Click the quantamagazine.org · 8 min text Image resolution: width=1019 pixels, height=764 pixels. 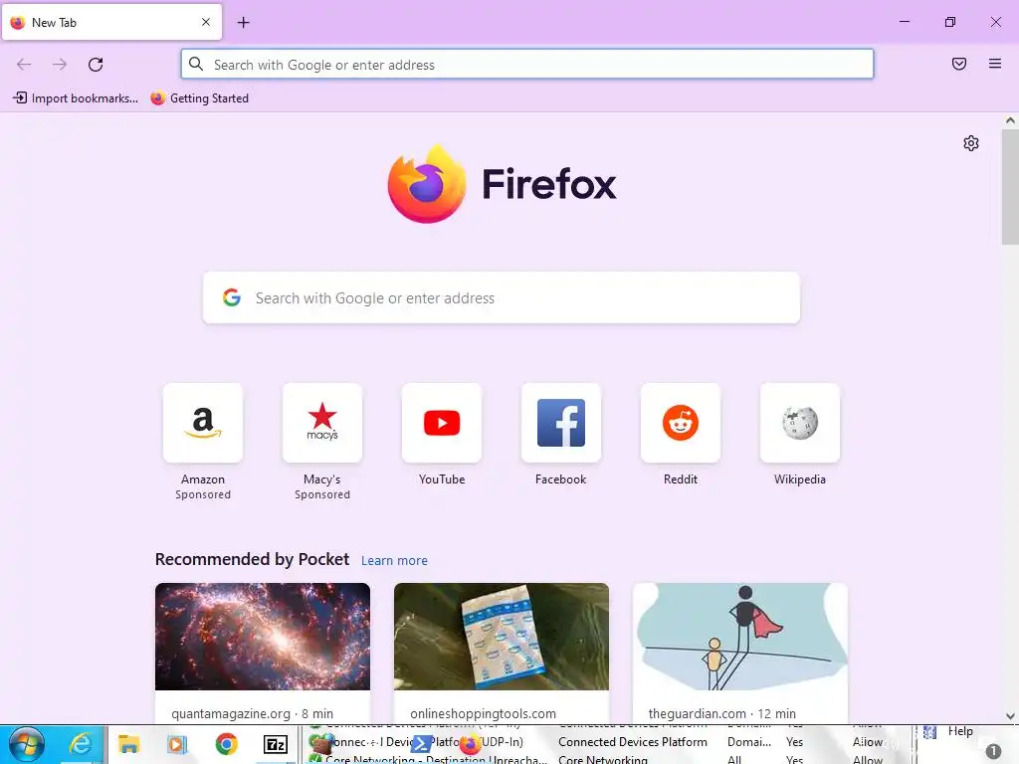(x=252, y=713)
